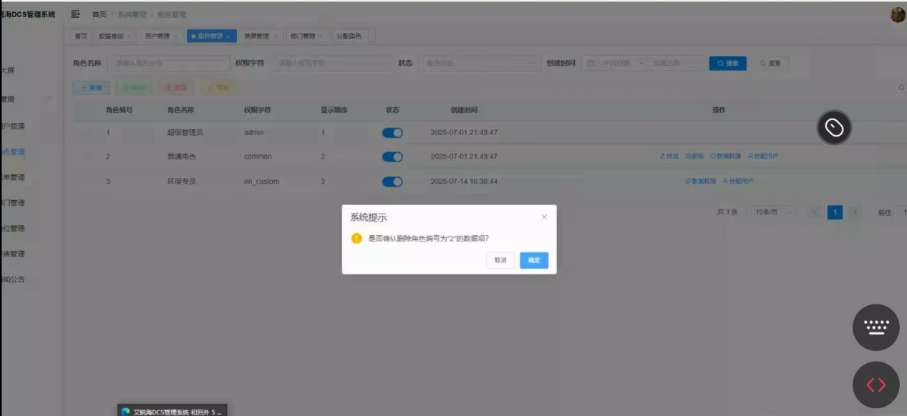Click the yellow warning icon in dialog
The image size is (907, 416).
[x=357, y=238]
